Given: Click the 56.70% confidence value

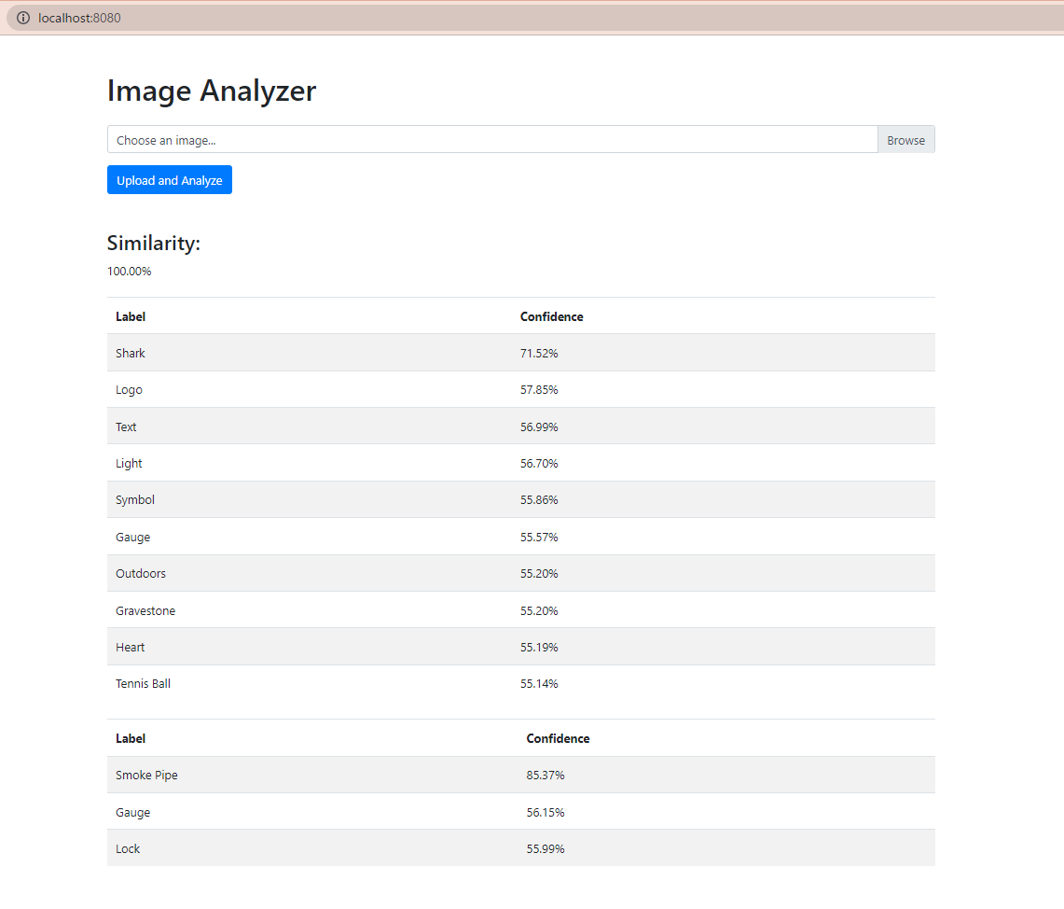Looking at the screenshot, I should [539, 463].
